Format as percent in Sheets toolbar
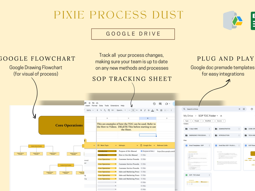255x191 pixels. (101, 110)
